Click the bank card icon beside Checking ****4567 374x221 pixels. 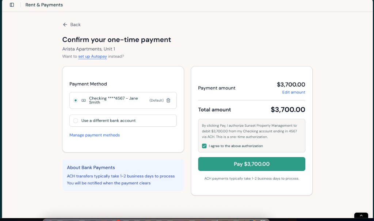(84, 100)
